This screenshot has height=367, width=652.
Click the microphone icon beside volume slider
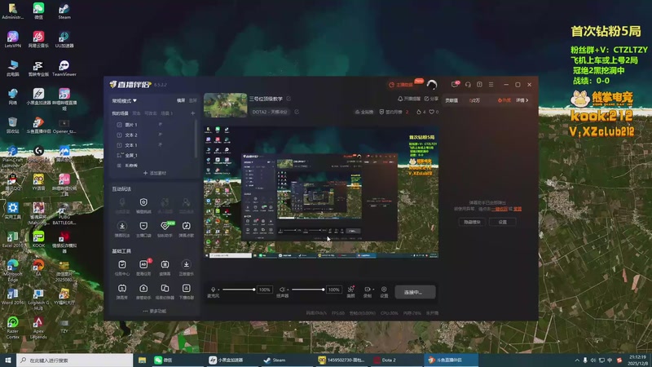click(x=213, y=290)
